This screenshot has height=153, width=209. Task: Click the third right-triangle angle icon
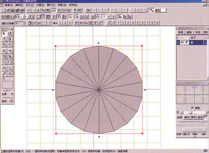click(130, 17)
